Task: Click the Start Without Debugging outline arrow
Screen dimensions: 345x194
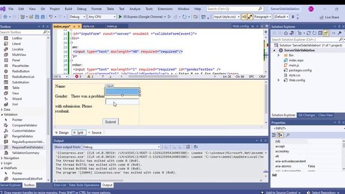Action: tap(169, 17)
